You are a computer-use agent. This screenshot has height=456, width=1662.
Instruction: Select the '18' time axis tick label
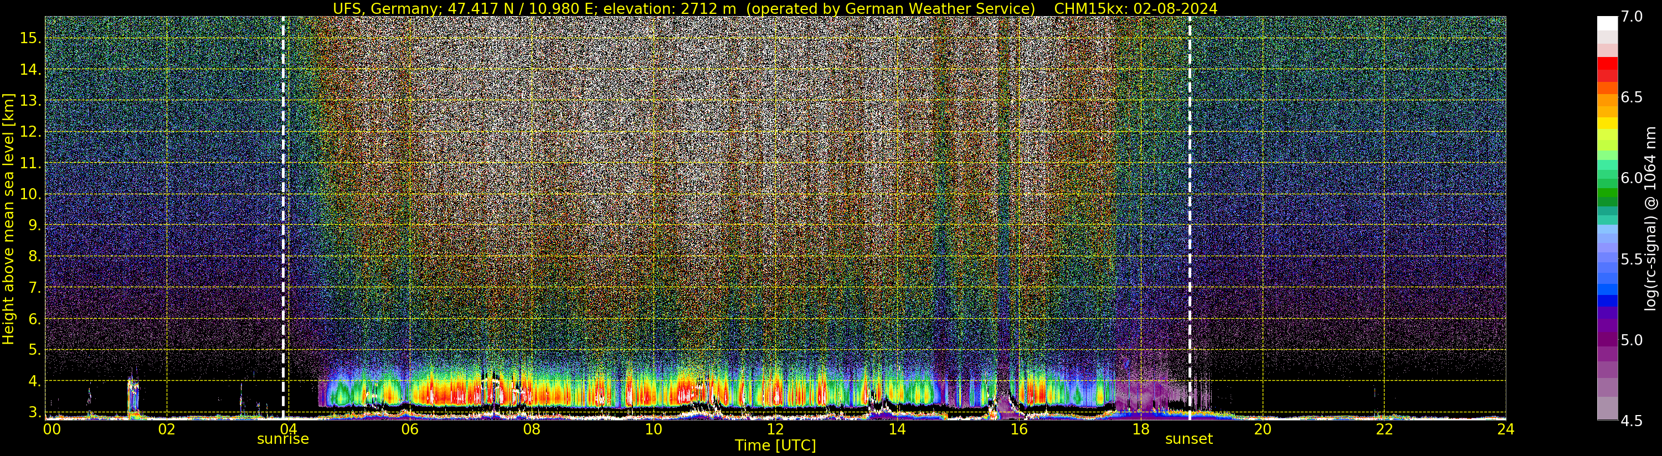coord(1141,429)
